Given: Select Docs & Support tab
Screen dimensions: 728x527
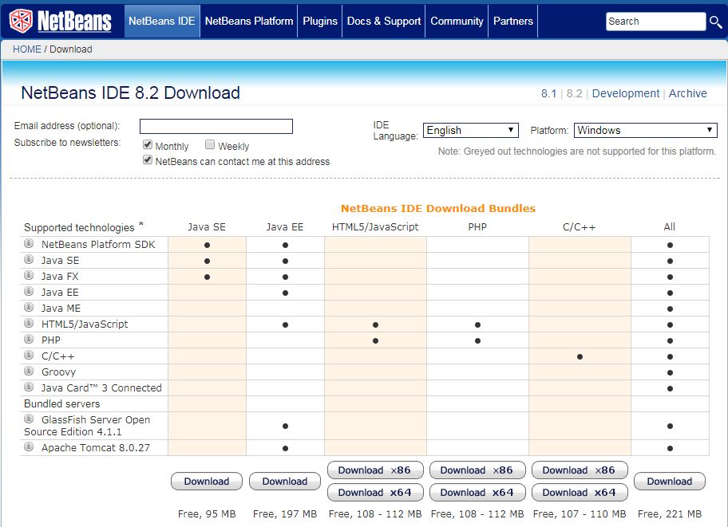Looking at the screenshot, I should (384, 22).
